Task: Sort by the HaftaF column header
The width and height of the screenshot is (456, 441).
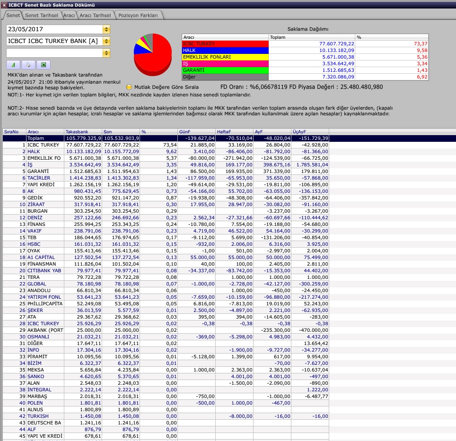Action: click(234, 132)
